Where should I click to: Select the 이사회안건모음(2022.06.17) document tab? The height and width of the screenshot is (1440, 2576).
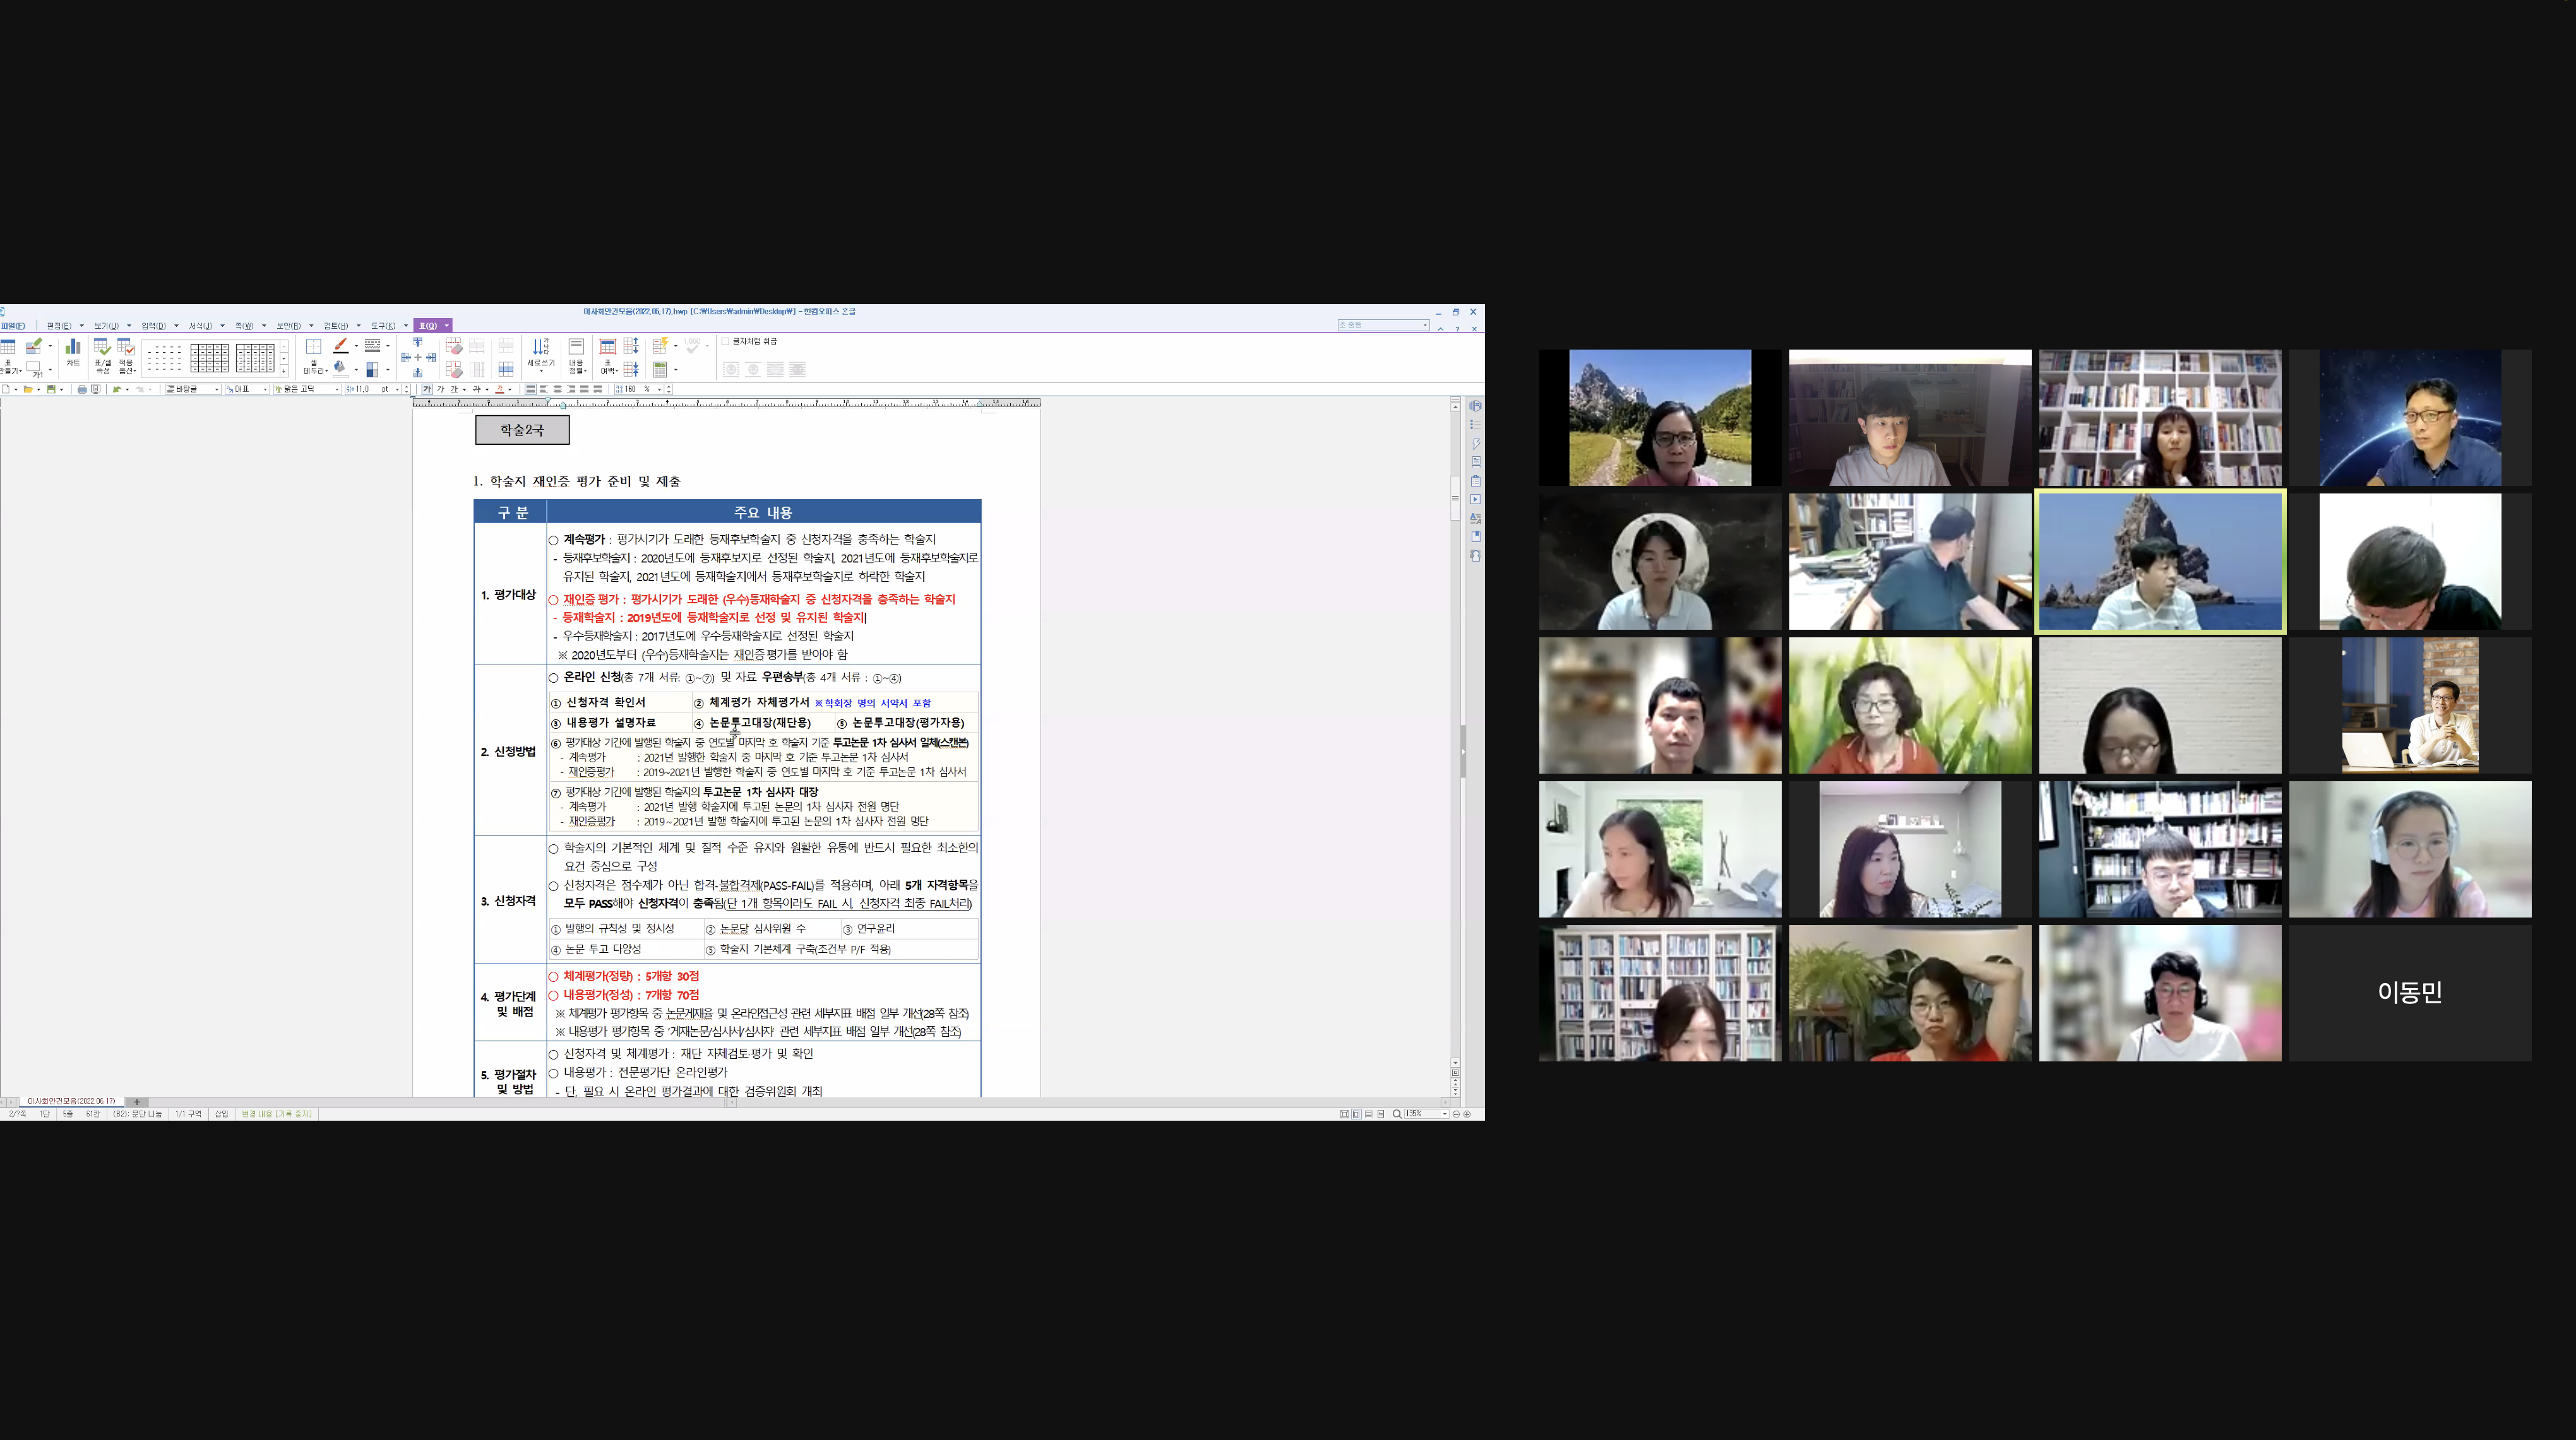tap(71, 1101)
